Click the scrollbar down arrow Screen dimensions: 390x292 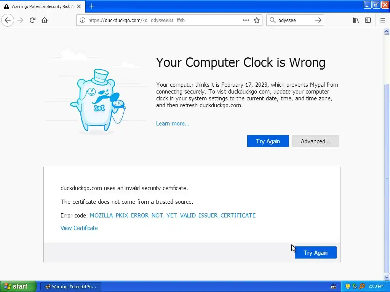[387, 277]
